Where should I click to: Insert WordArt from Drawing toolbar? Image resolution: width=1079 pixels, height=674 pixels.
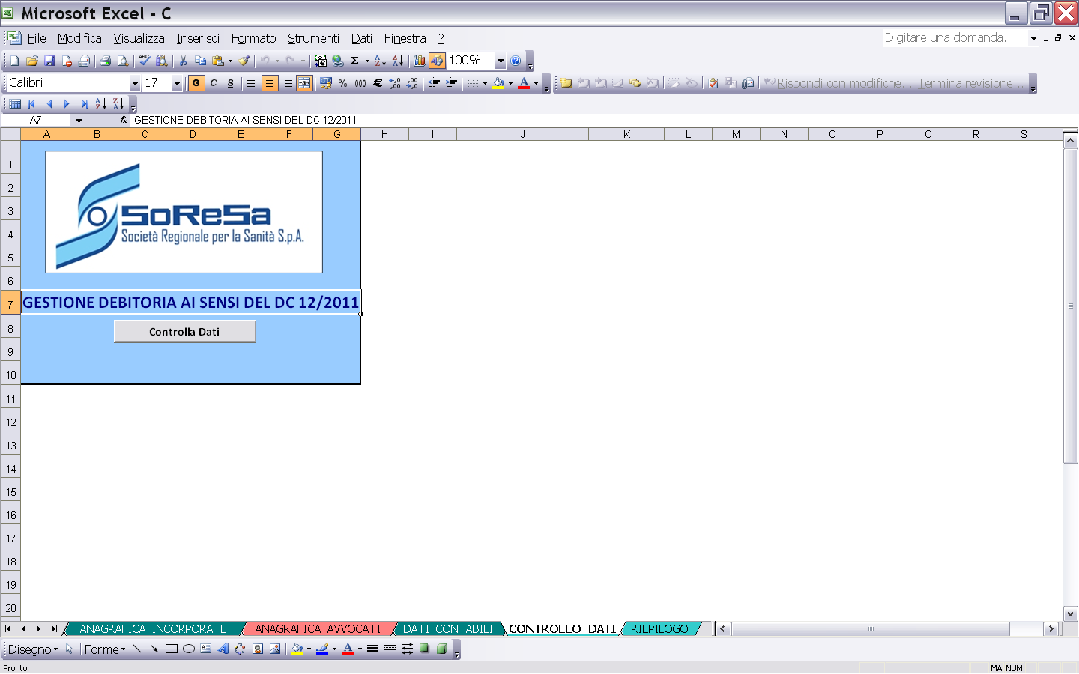(x=223, y=649)
